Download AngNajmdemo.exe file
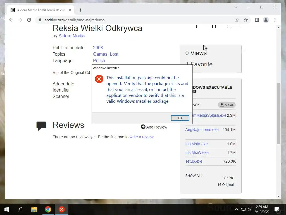The image size is (286, 215). click(x=202, y=130)
